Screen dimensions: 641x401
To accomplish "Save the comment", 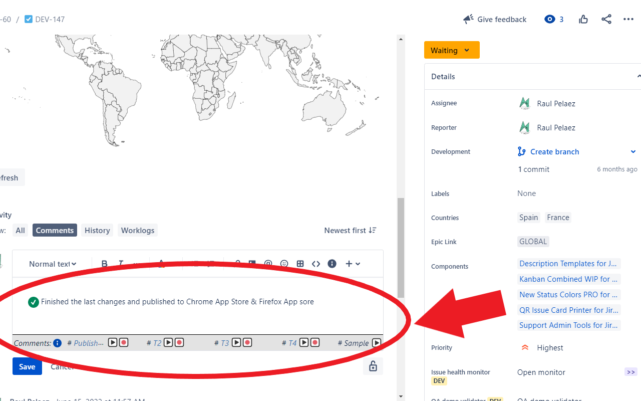I will point(27,366).
